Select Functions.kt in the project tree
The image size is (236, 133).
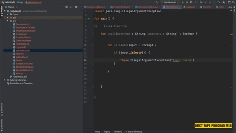click(x=21, y=34)
